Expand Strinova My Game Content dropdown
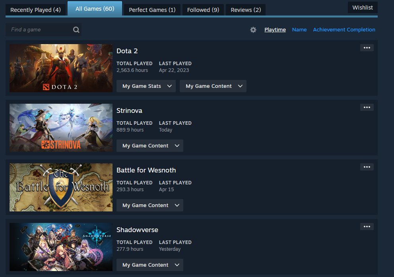Image resolution: width=394 pixels, height=277 pixels. coord(150,146)
